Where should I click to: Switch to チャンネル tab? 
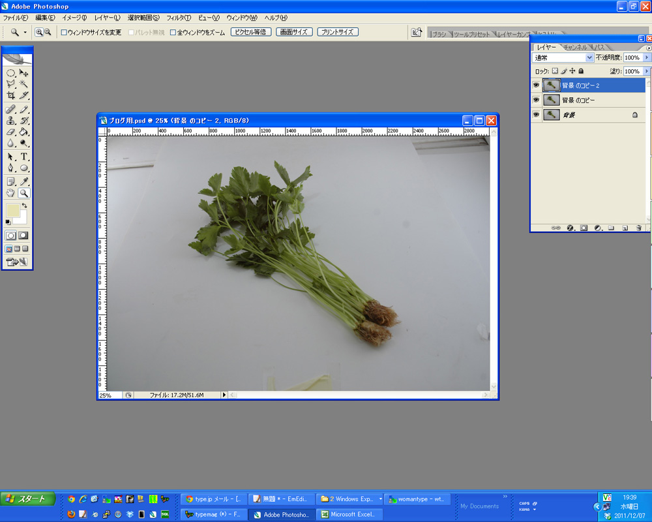pos(575,48)
